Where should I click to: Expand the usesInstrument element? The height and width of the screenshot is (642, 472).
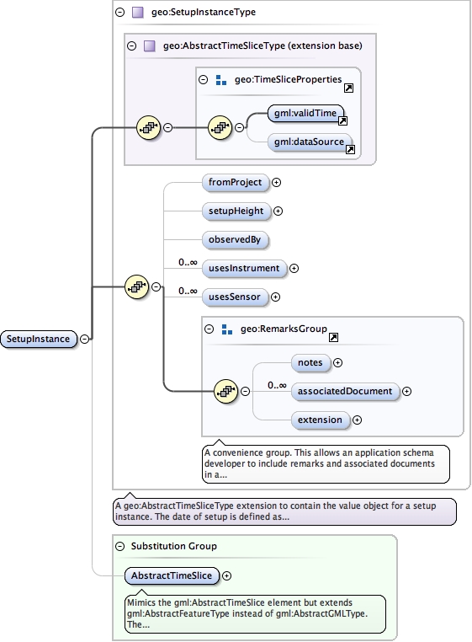tap(294, 269)
